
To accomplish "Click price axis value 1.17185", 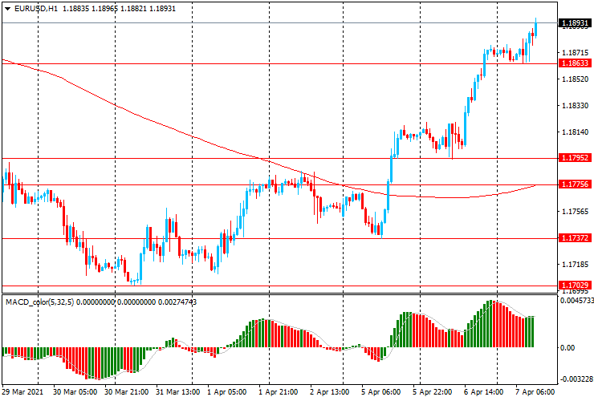I will [x=576, y=265].
